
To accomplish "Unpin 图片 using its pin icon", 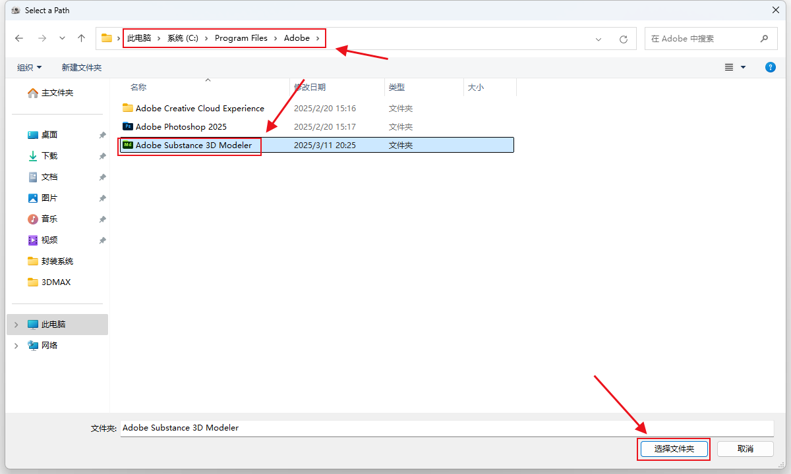I will [x=102, y=198].
